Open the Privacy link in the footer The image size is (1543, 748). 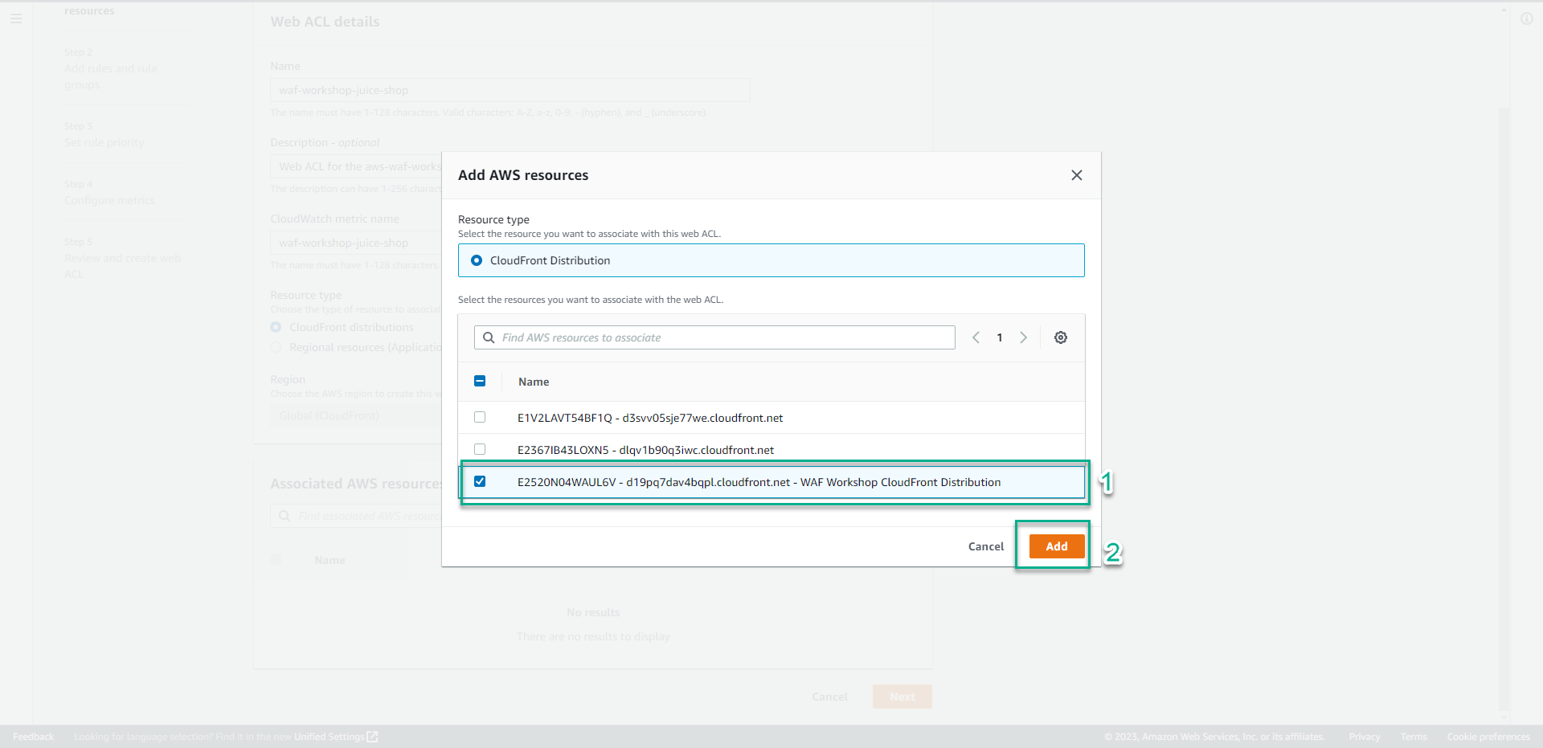[1364, 736]
